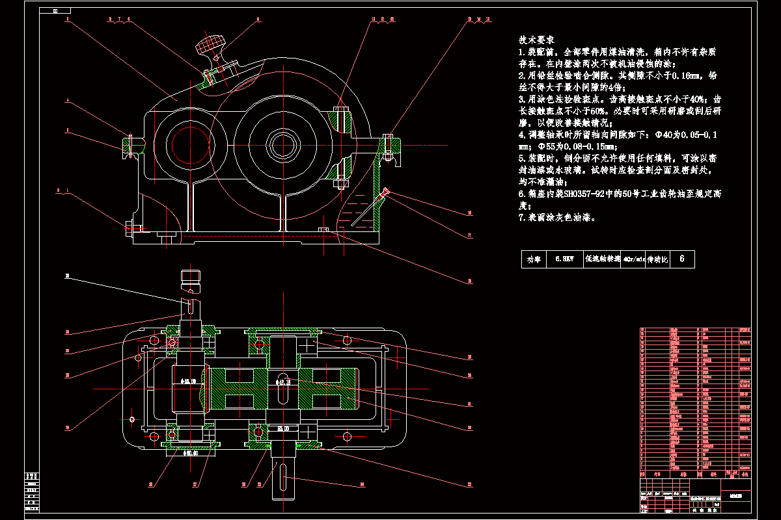781x520 pixels.
Task: Click requirement 1 about 煤油清洗
Action: [618, 58]
